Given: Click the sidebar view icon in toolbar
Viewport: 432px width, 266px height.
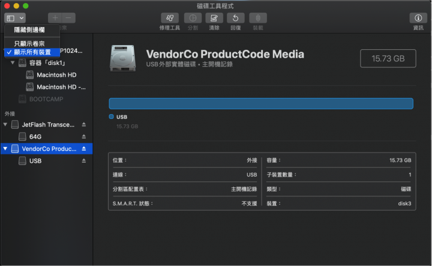Looking at the screenshot, I should point(10,18).
